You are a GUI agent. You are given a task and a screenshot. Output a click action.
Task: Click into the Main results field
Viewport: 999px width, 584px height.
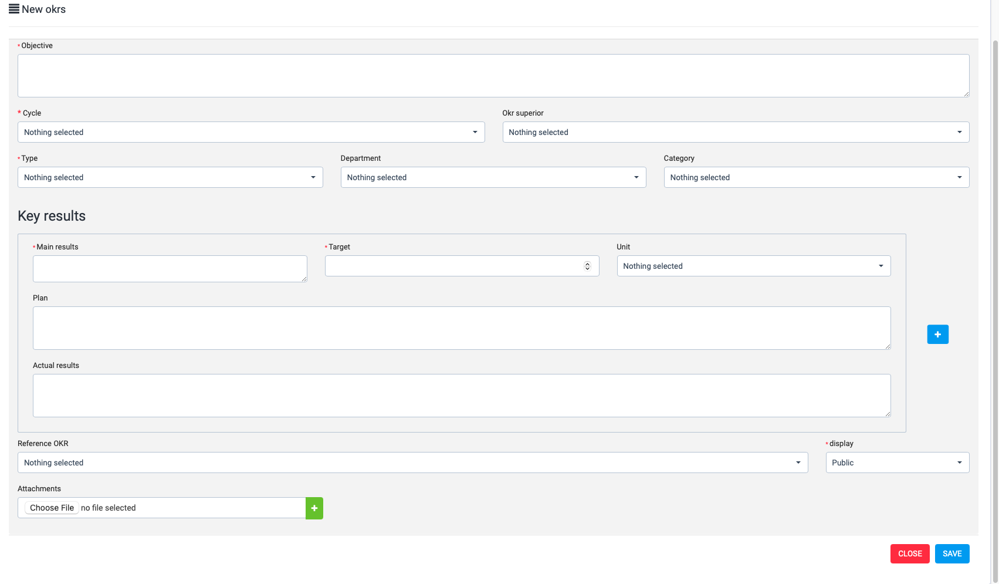click(170, 269)
